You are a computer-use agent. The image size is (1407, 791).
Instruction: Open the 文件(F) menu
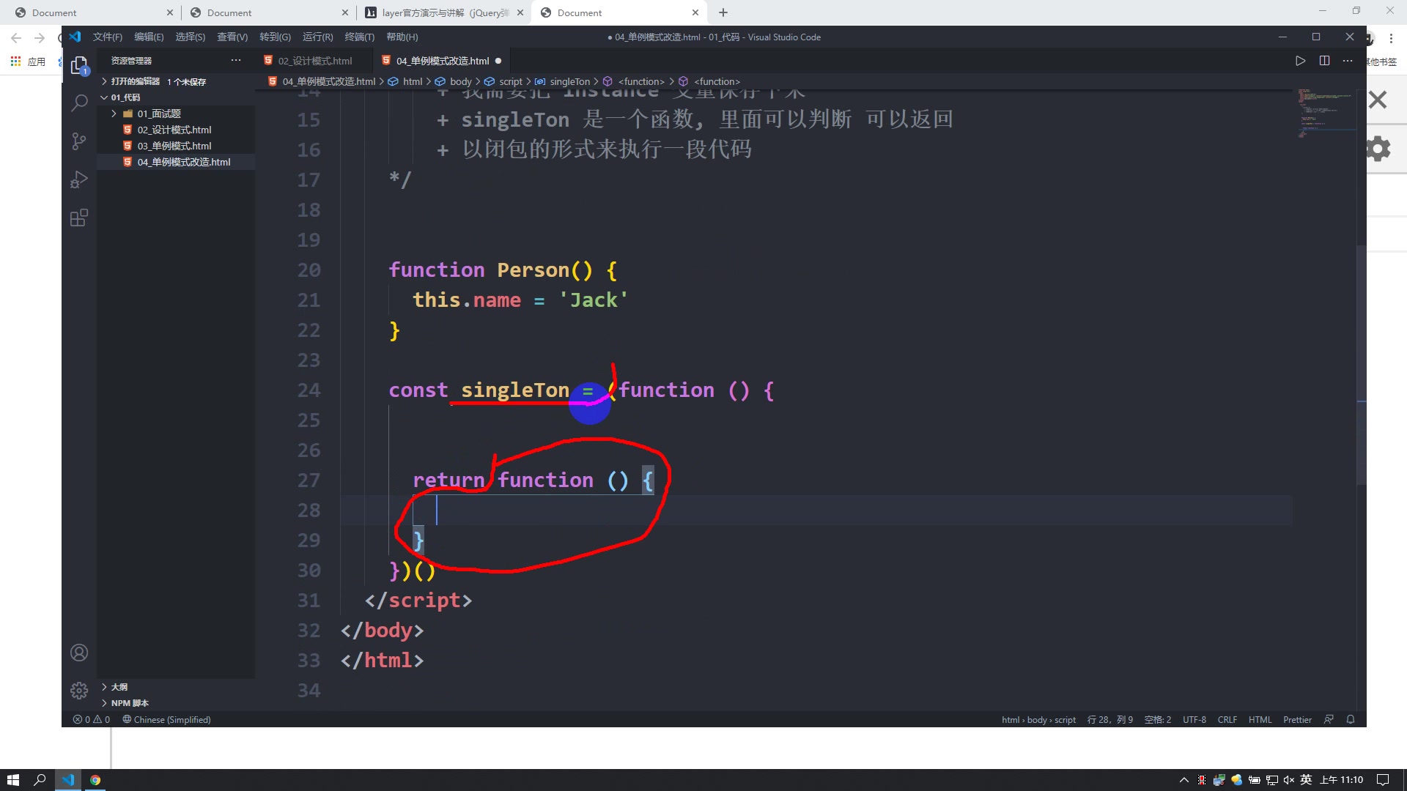click(x=108, y=37)
